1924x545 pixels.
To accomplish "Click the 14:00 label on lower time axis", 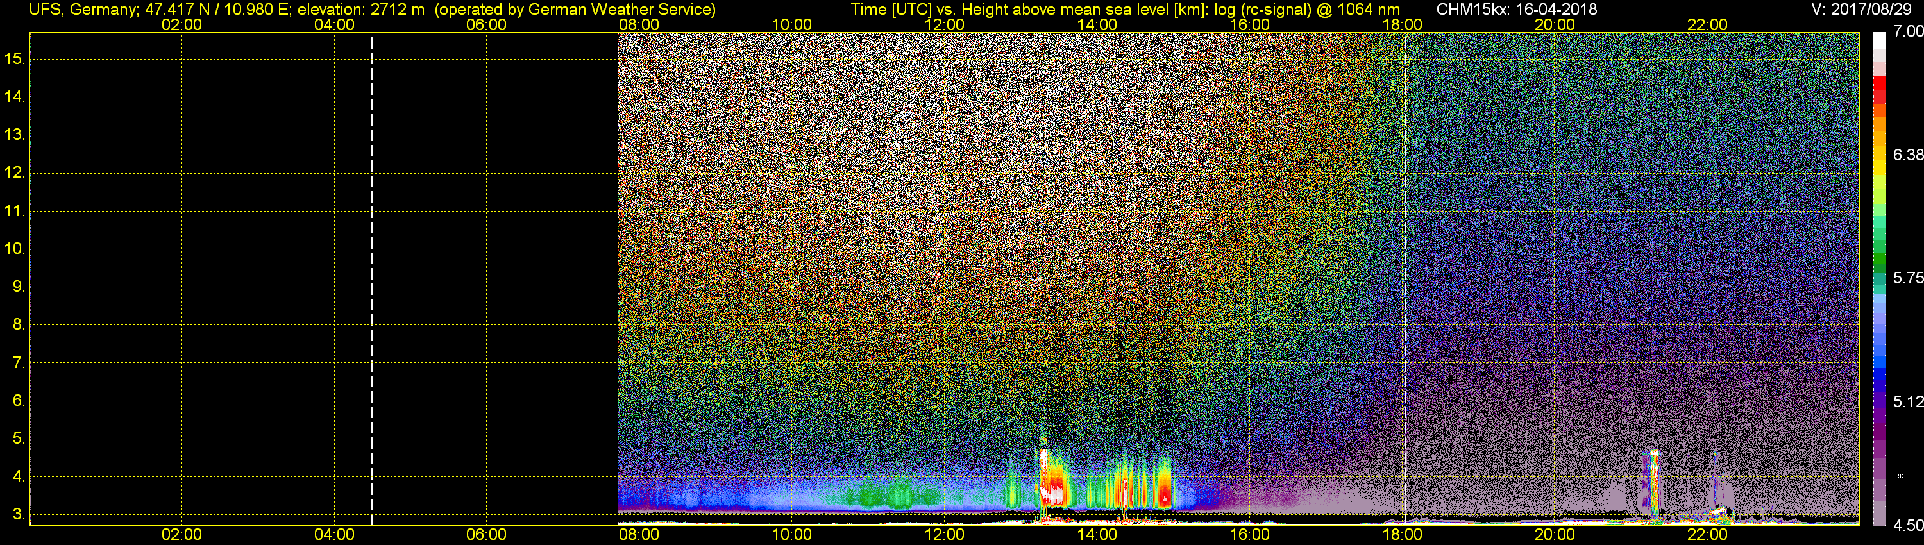I will (x=1097, y=535).
